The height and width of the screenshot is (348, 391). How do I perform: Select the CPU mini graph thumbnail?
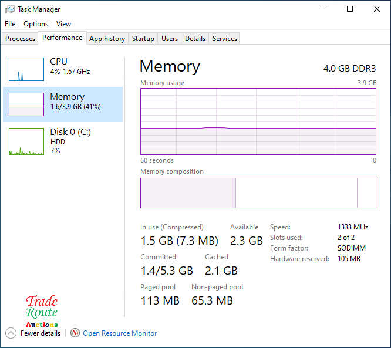click(x=26, y=69)
